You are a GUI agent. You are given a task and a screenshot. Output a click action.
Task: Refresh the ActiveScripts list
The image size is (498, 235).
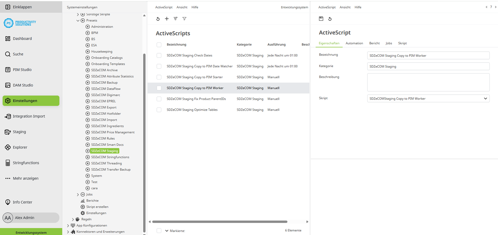tap(158, 19)
